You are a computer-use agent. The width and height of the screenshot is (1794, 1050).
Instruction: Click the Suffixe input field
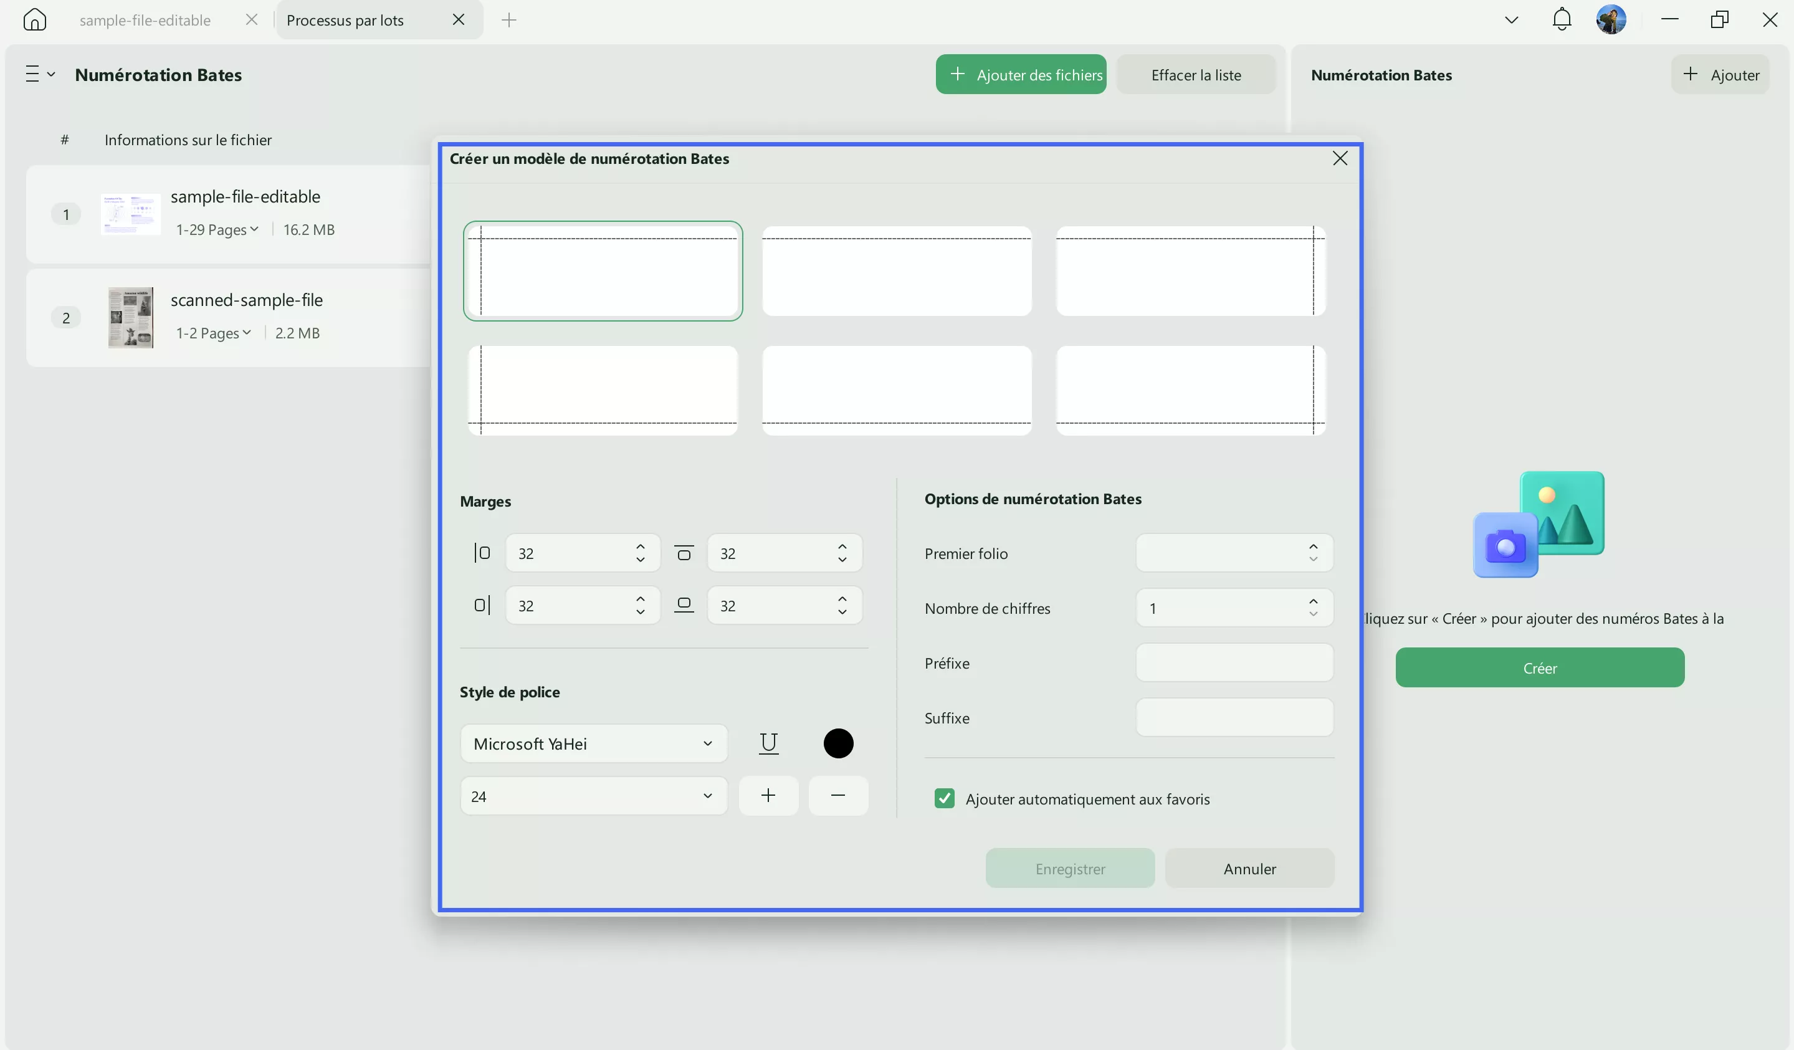[x=1234, y=717]
